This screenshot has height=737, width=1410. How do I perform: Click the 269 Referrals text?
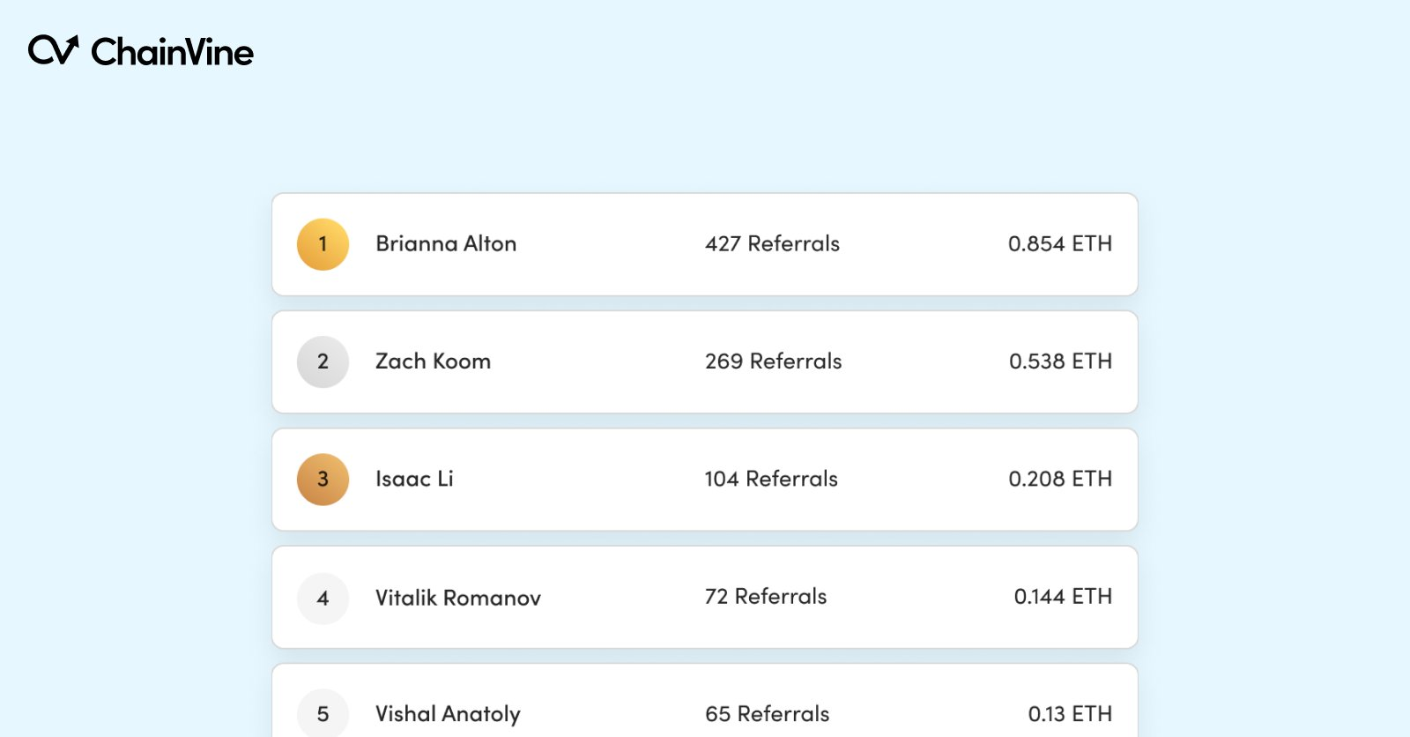pyautogui.click(x=773, y=361)
